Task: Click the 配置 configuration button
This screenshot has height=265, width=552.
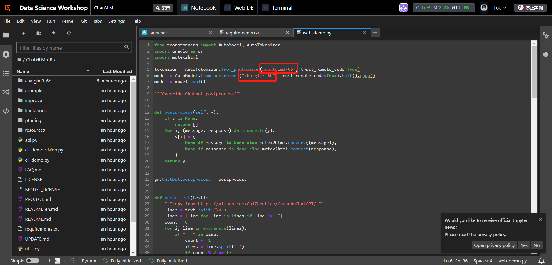Action: pos(163,8)
